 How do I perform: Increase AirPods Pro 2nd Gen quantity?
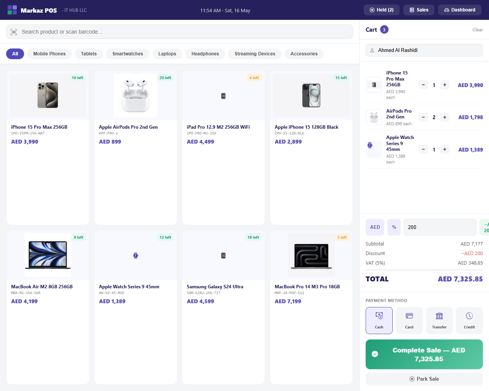[x=445, y=117]
